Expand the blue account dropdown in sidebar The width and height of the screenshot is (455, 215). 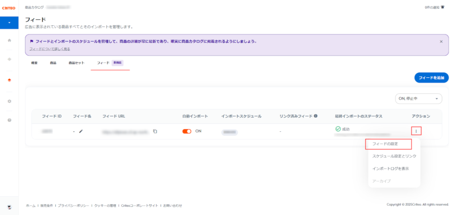[x=9, y=23]
